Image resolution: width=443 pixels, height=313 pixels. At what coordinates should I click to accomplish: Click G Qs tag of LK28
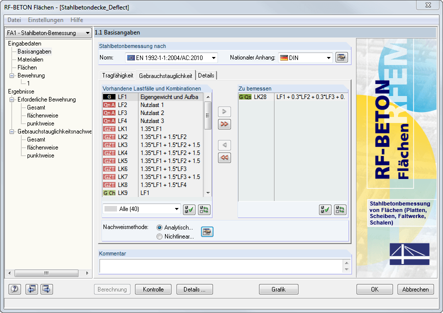[245, 97]
